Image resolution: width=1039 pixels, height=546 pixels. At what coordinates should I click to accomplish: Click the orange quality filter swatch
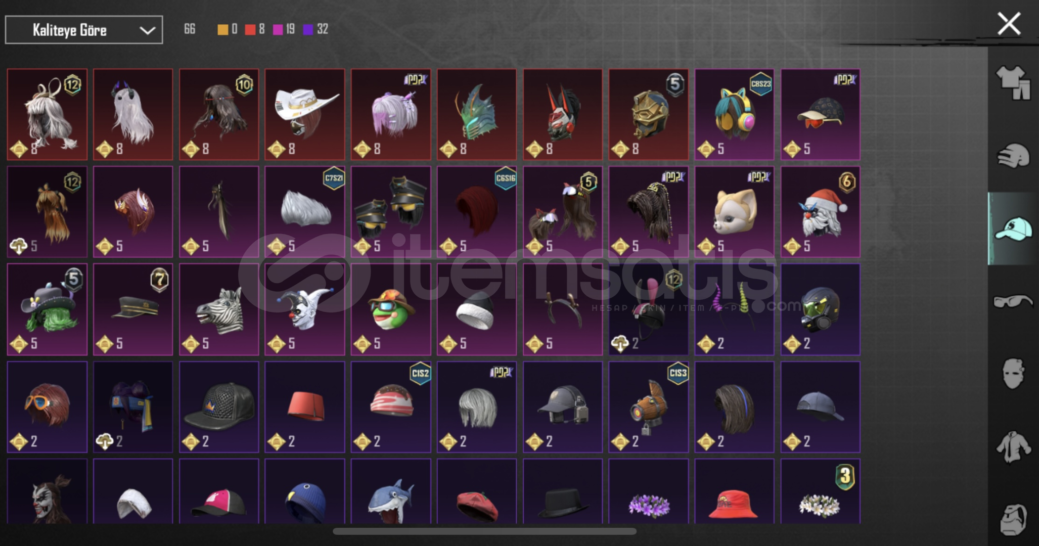click(222, 29)
